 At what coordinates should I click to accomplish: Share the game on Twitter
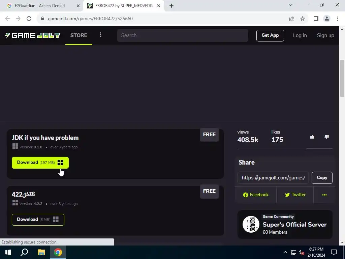pyautogui.click(x=295, y=195)
